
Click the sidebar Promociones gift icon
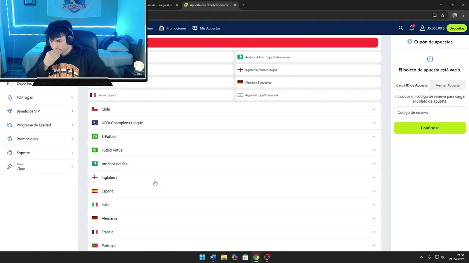(10, 139)
